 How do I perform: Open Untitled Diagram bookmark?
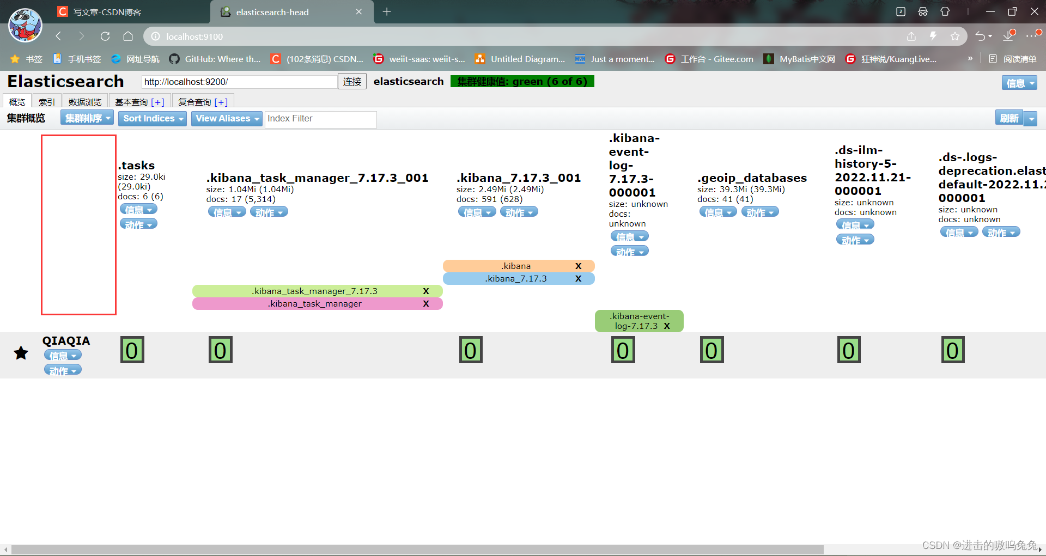(520, 59)
